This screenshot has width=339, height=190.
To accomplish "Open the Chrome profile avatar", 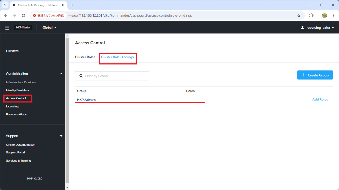I will (x=324, y=15).
